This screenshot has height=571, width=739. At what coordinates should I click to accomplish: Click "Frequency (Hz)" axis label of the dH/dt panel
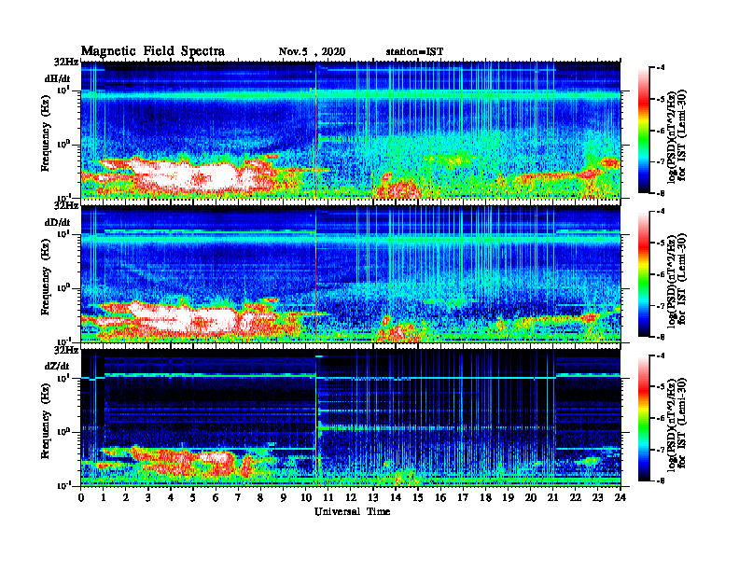click(45, 132)
